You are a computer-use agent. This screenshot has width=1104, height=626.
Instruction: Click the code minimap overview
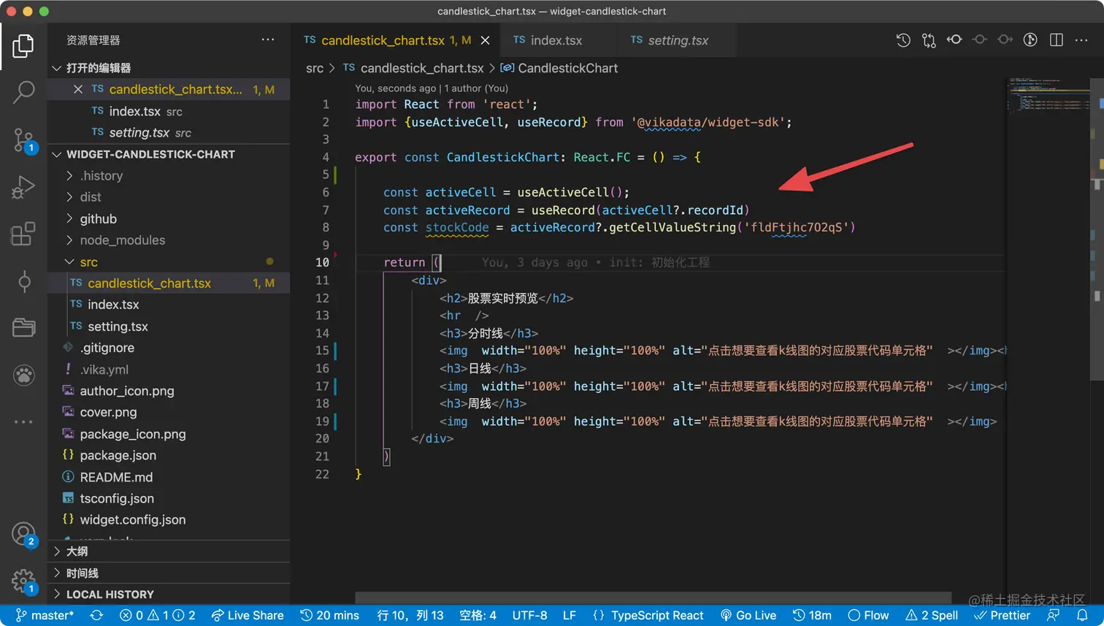(1049, 94)
